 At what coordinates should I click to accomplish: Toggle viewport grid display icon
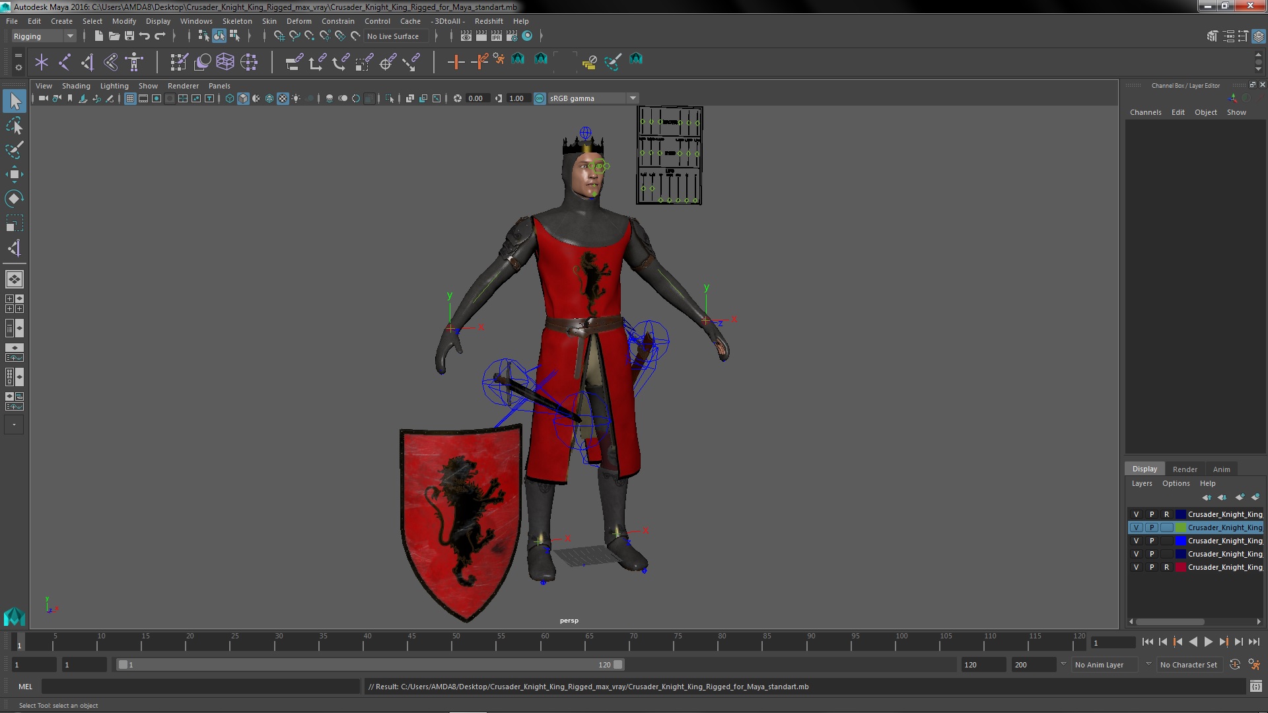(130, 98)
